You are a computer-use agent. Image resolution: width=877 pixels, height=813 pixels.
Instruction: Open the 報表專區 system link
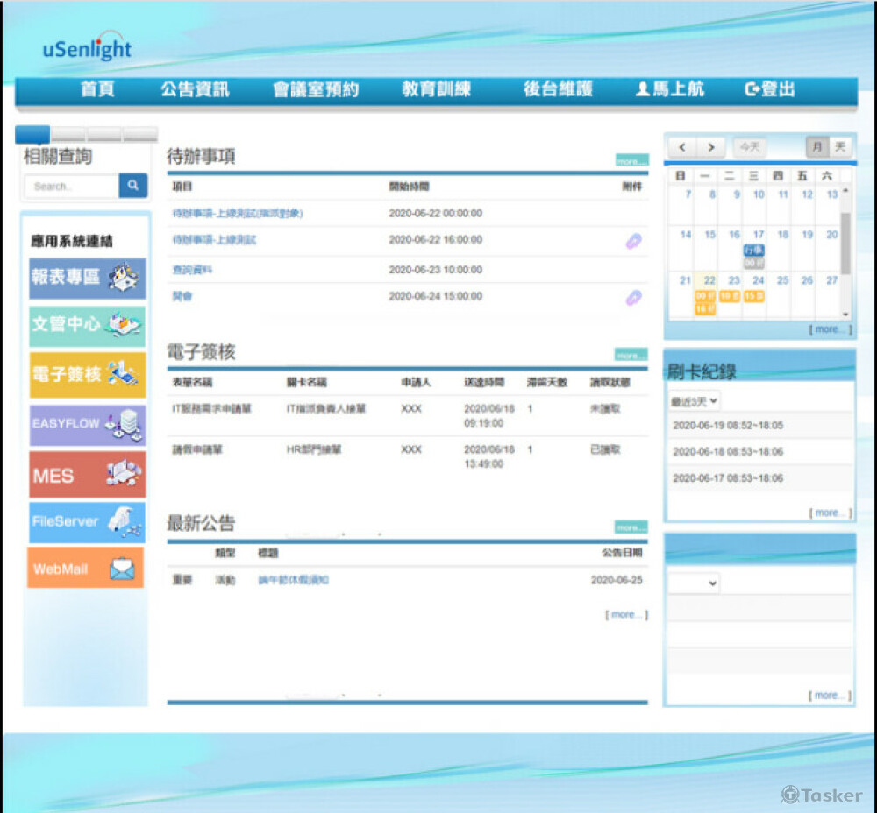pyautogui.click(x=87, y=278)
